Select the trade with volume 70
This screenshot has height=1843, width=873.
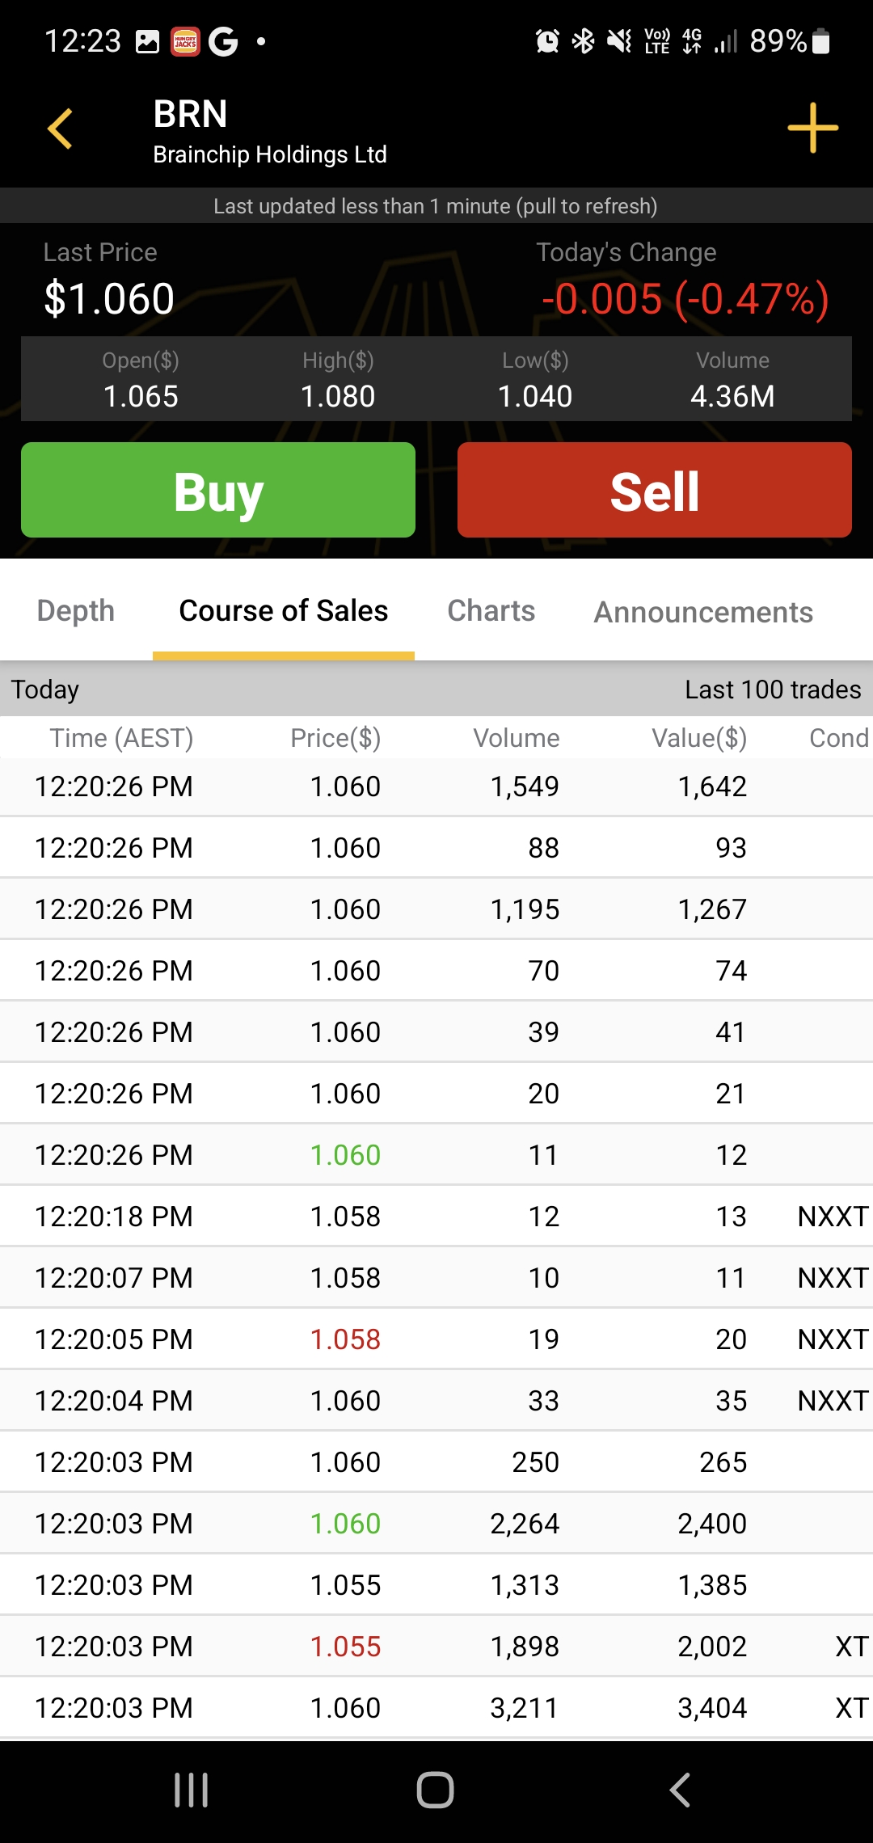tap(436, 971)
